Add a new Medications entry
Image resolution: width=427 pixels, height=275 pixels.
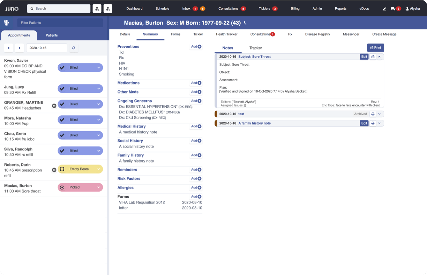196,83
